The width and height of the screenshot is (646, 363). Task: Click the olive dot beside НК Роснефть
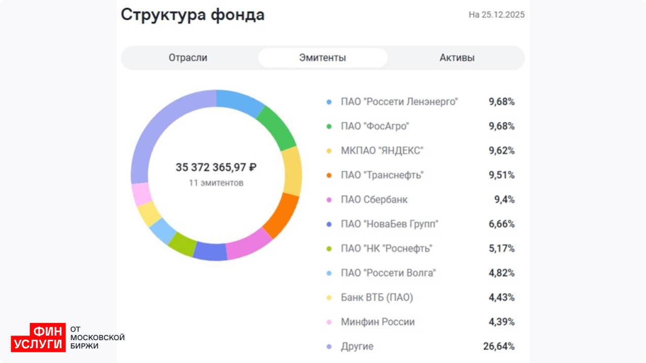(329, 249)
